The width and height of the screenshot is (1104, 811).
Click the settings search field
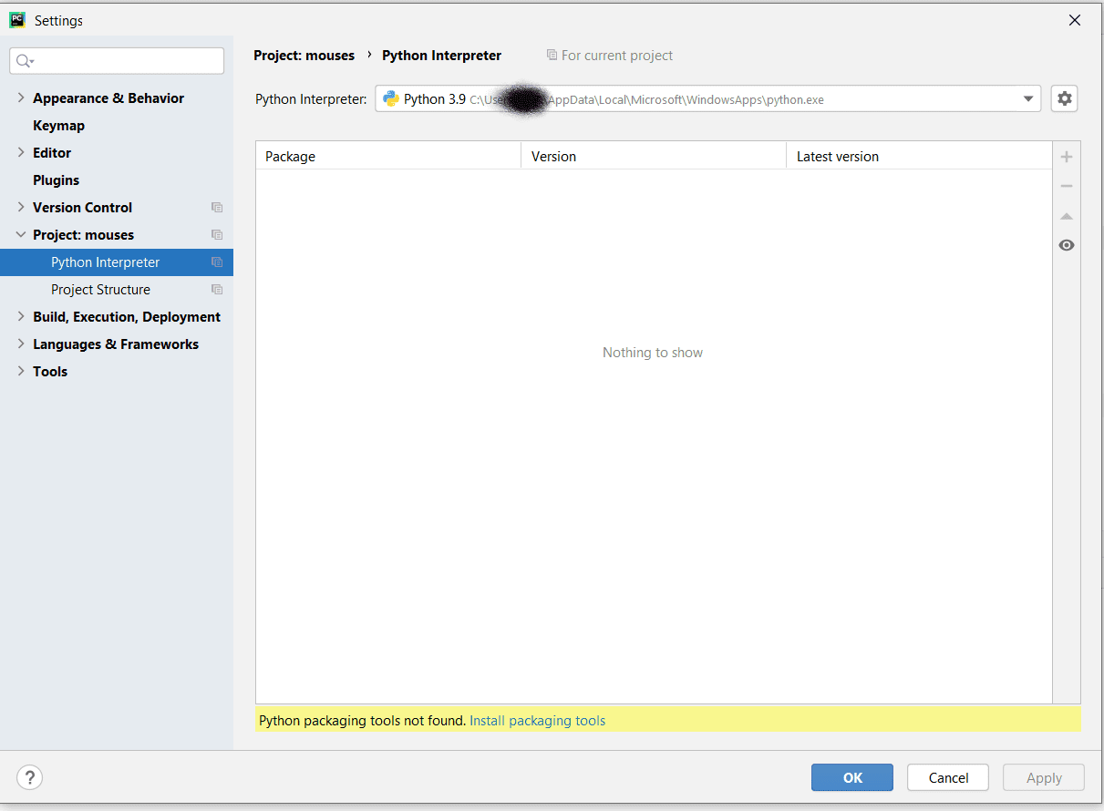pos(117,61)
